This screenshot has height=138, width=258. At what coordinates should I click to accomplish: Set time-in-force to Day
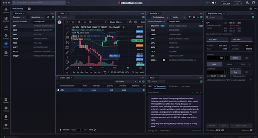pos(236,72)
